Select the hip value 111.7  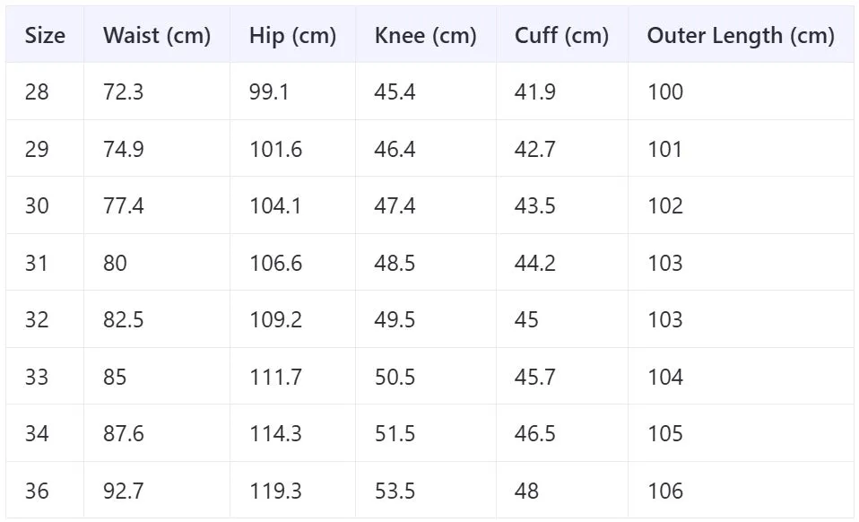pos(275,377)
